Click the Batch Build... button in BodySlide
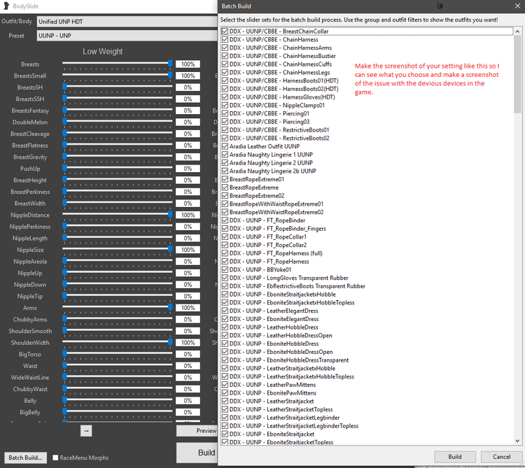 (25, 458)
